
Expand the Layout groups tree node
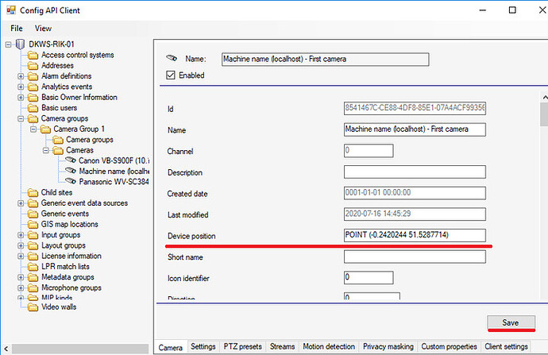(21, 245)
